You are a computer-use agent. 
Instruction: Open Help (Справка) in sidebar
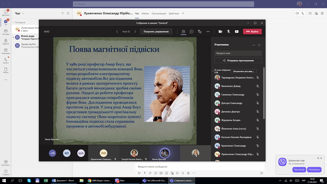pyautogui.click(x=6, y=172)
